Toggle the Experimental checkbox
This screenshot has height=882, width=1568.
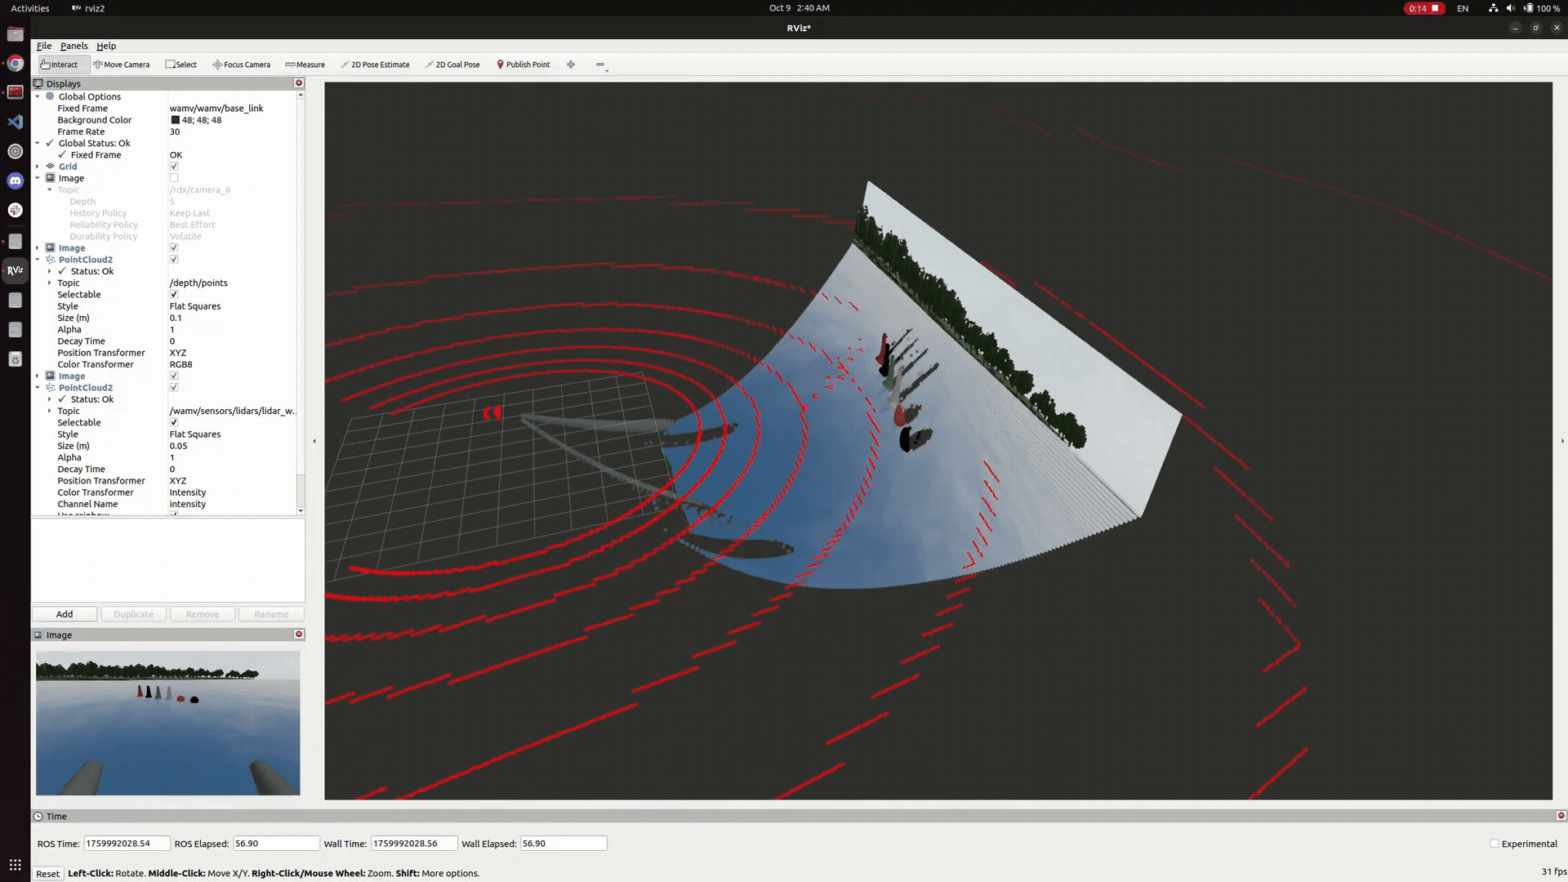tap(1494, 844)
